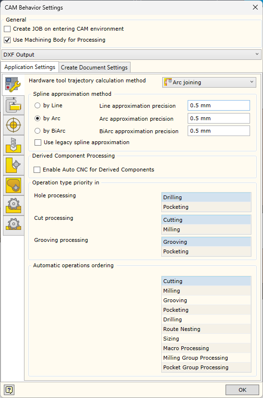The width and height of the screenshot is (263, 398).
Task: Select Grooving in Automatic operations ordering
Action: coord(206,300)
